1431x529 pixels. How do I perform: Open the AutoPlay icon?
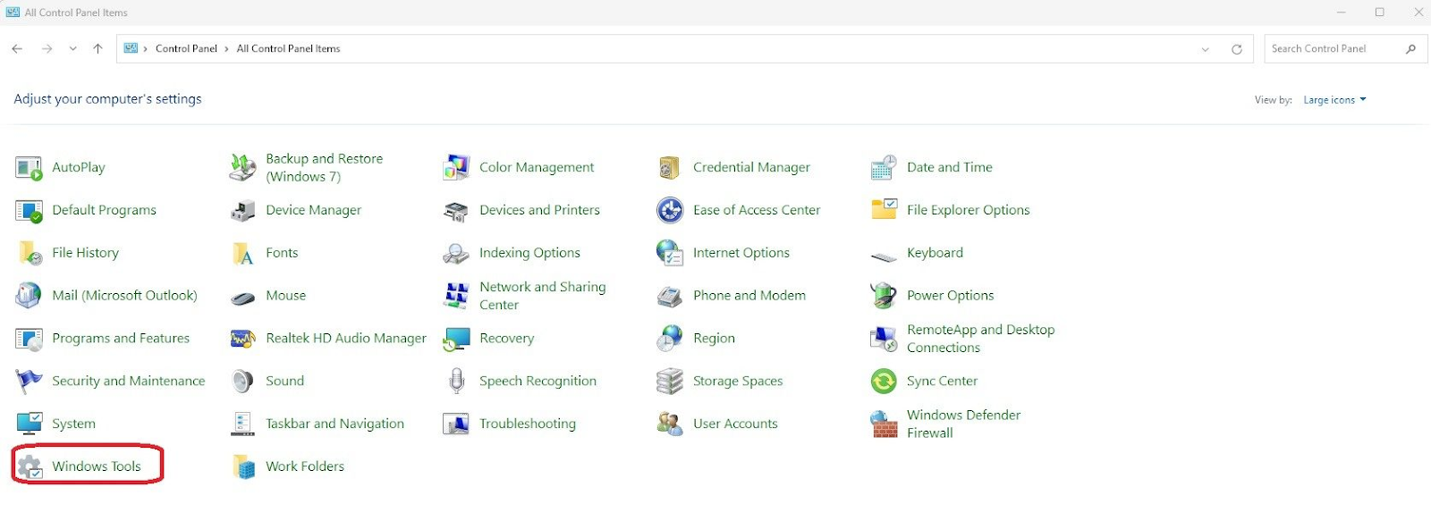point(29,167)
